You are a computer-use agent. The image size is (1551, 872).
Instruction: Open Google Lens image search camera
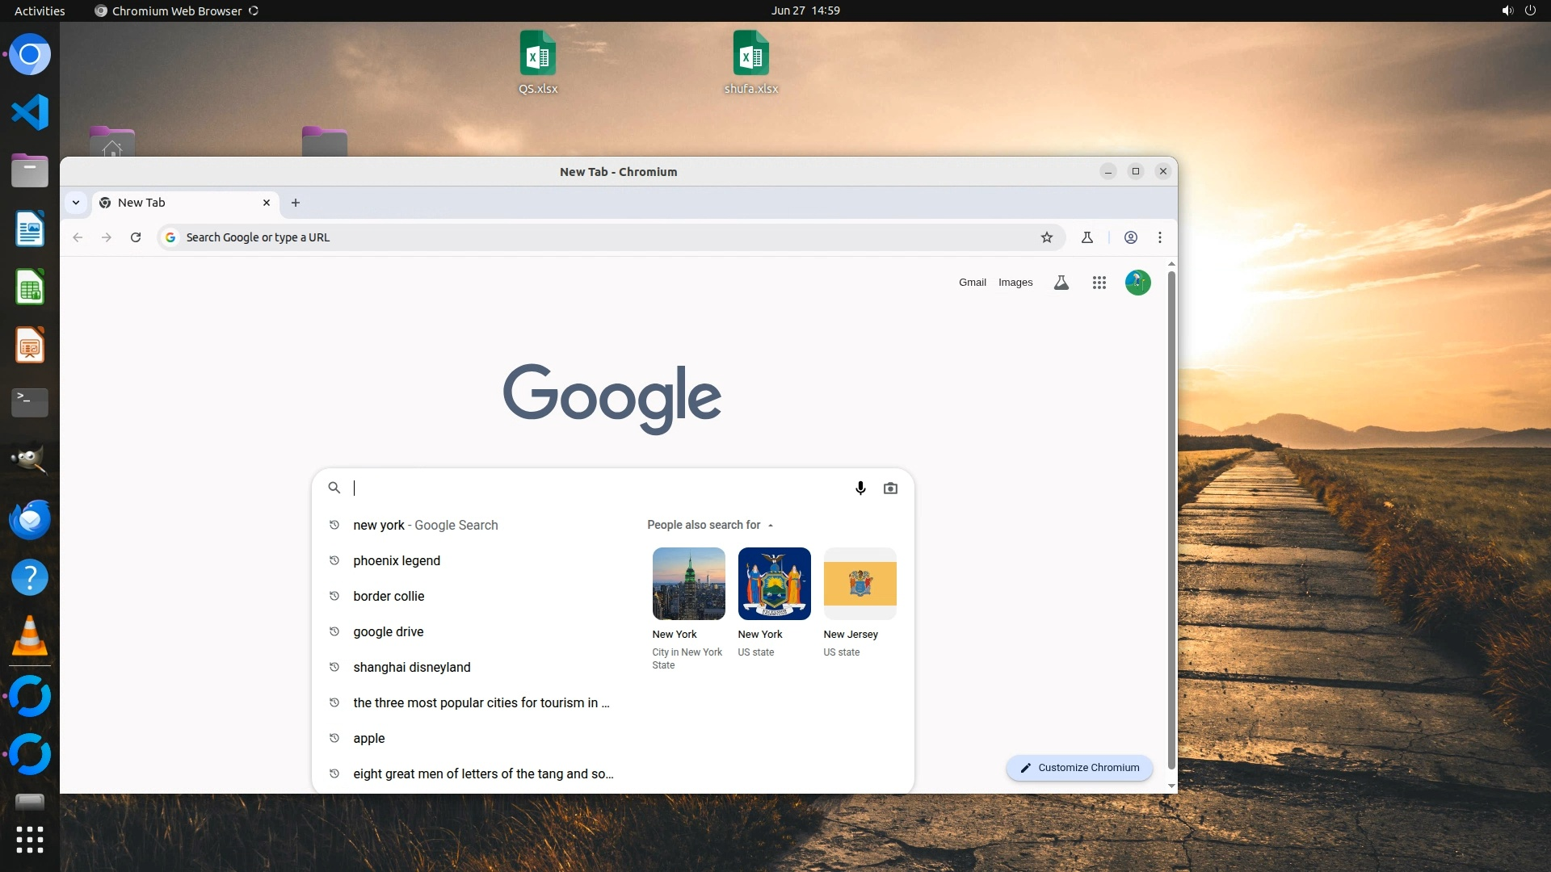point(890,488)
